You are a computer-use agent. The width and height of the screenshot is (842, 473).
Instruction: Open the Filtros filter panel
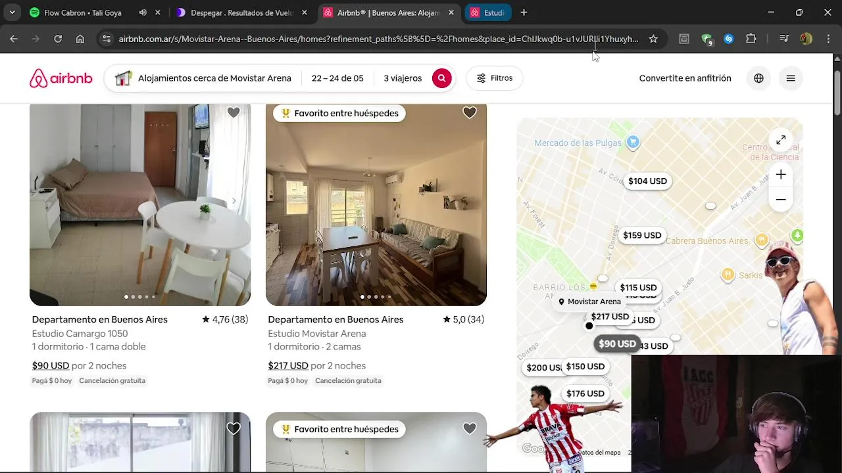(495, 78)
